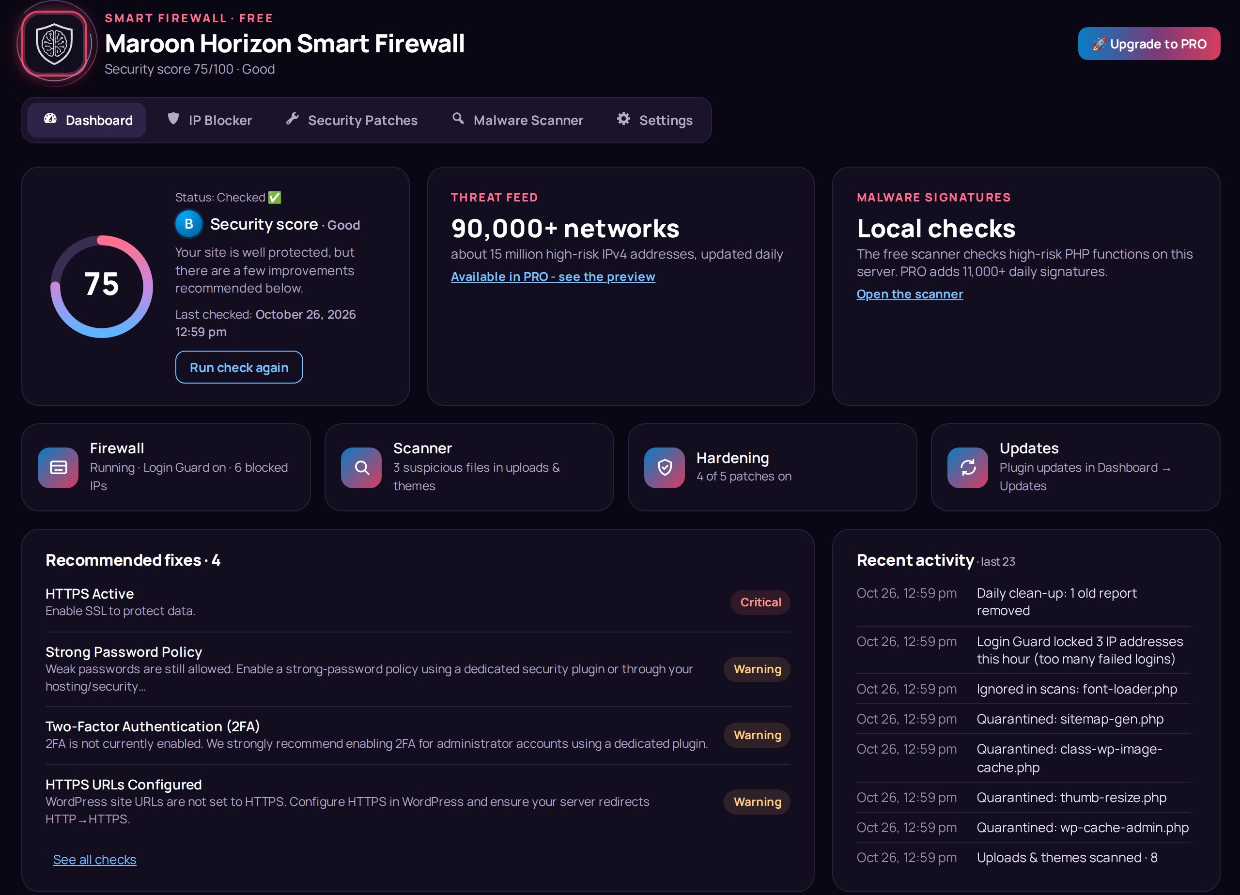Click the Critical badge for HTTPS Active
This screenshot has width=1240, height=895.
tap(760, 602)
